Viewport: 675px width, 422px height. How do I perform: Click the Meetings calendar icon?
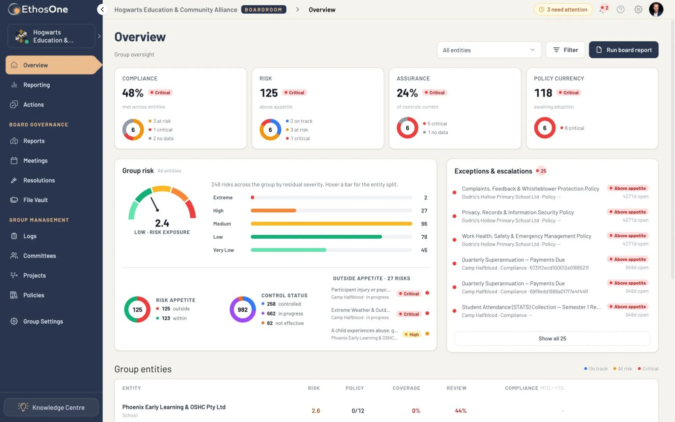pos(14,160)
